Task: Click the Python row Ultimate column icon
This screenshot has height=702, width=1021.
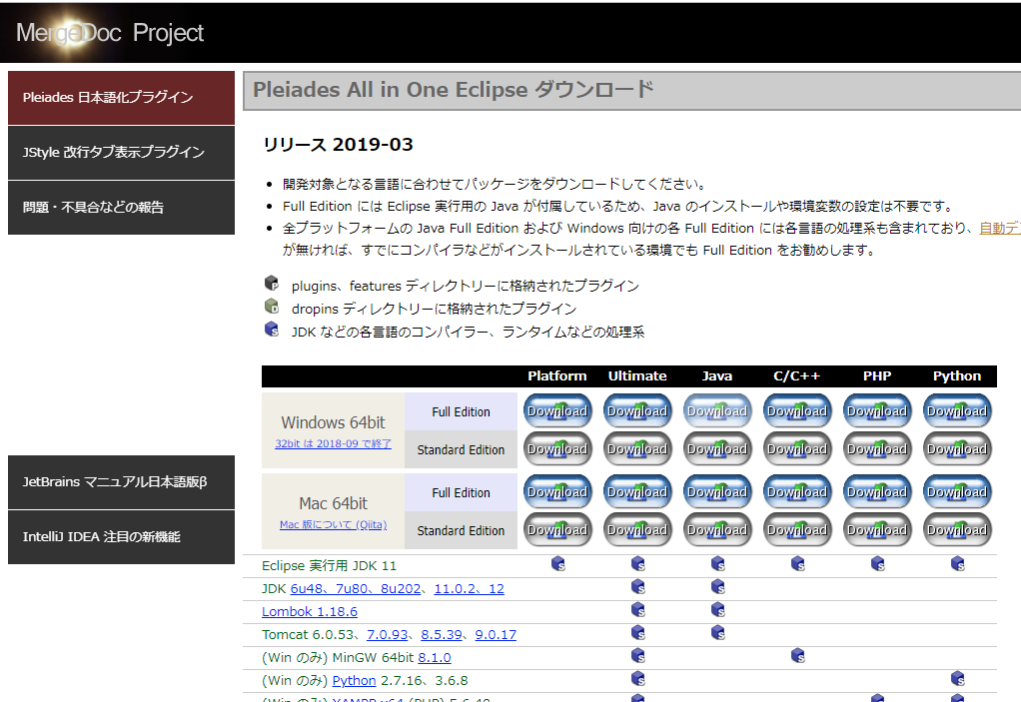Action: coord(637,679)
